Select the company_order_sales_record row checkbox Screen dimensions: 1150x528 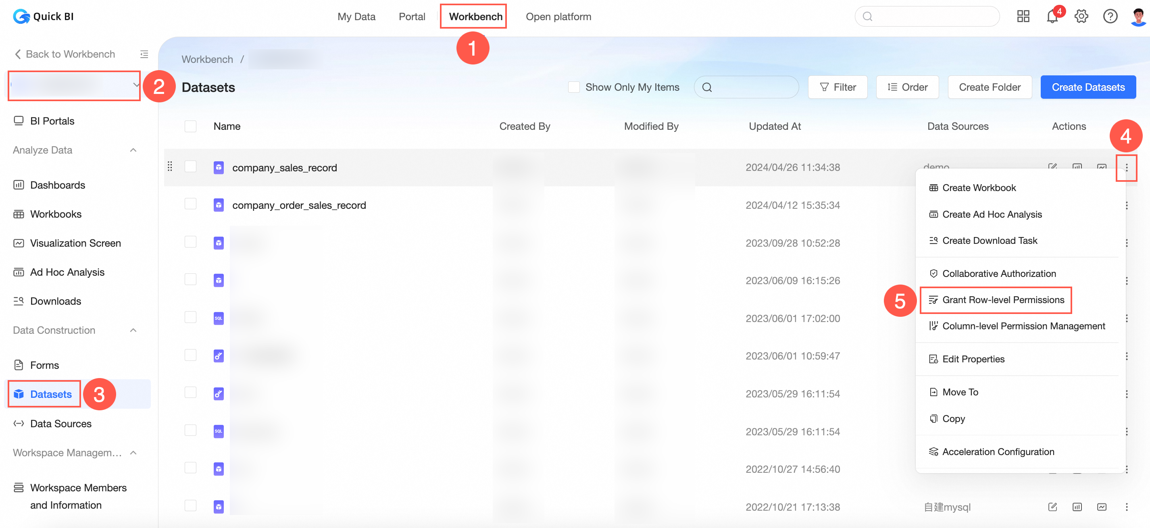point(191,204)
